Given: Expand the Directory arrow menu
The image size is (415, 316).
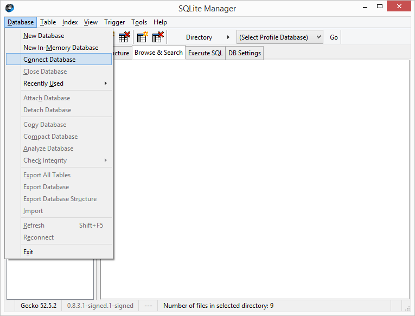Looking at the screenshot, I should point(228,37).
